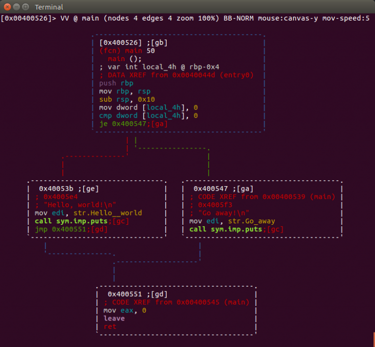
Task: Click mov edi, str.Hello__world instruction
Action: click(88, 213)
